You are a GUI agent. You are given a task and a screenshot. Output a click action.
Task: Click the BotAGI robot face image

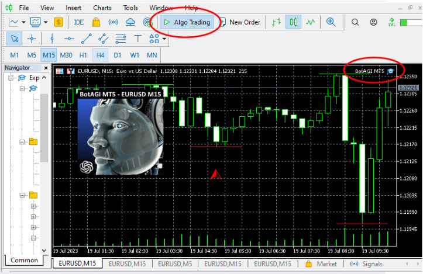tap(121, 137)
